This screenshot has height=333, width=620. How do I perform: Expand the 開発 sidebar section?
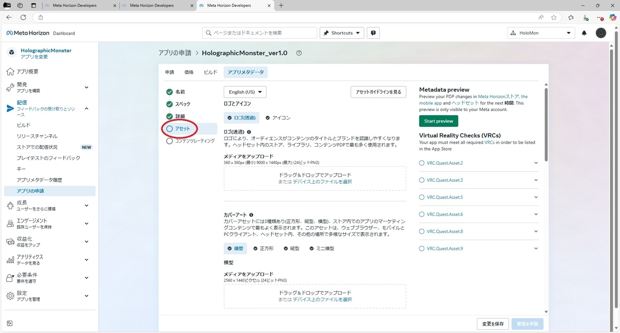tap(86, 87)
